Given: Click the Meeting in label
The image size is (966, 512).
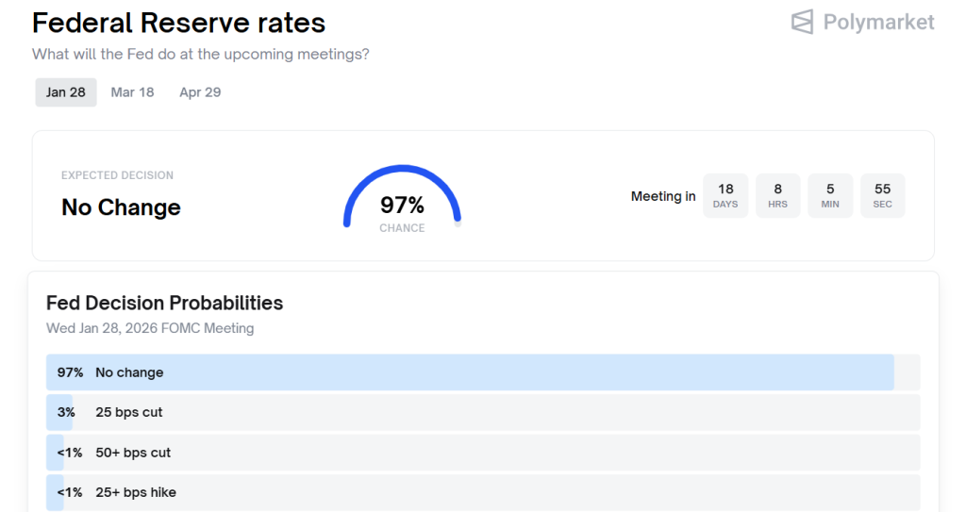Looking at the screenshot, I should (663, 196).
